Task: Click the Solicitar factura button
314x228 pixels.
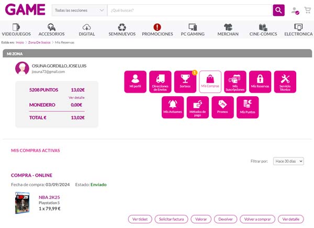Action: tap(171, 219)
